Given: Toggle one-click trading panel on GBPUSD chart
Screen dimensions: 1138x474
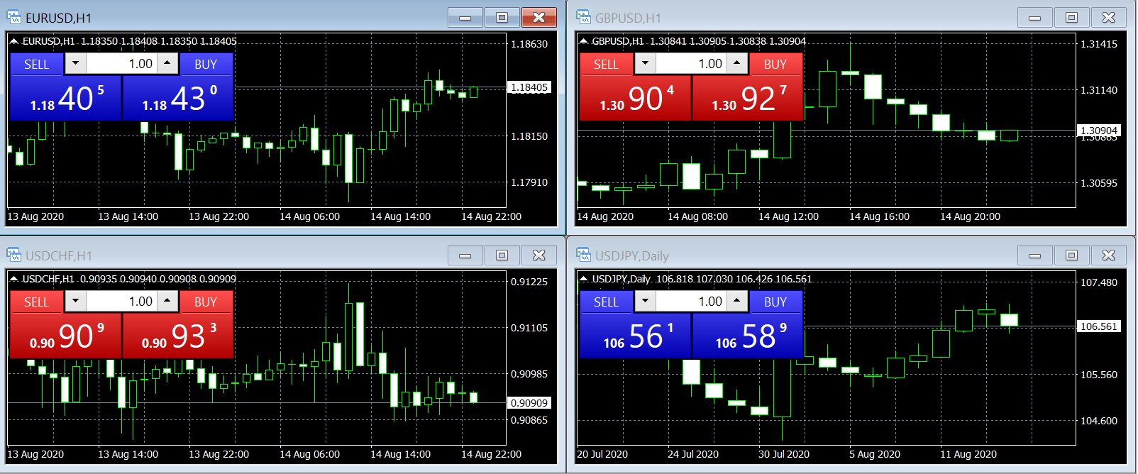Looking at the screenshot, I should (584, 41).
